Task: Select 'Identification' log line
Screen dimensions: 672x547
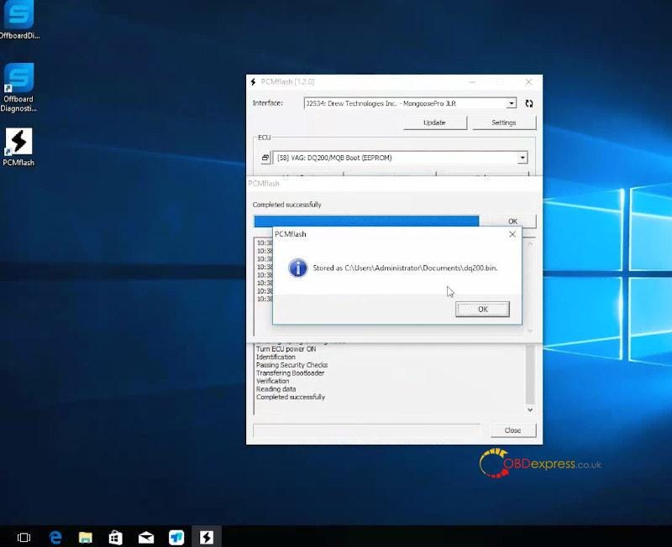Action: 276,357
